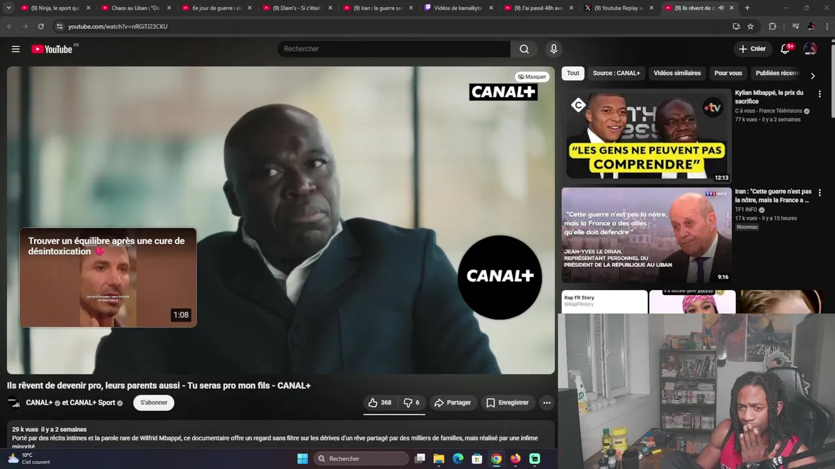Open tab search dropdown arrow
Viewport: 835px width, 469px height.
(8, 8)
